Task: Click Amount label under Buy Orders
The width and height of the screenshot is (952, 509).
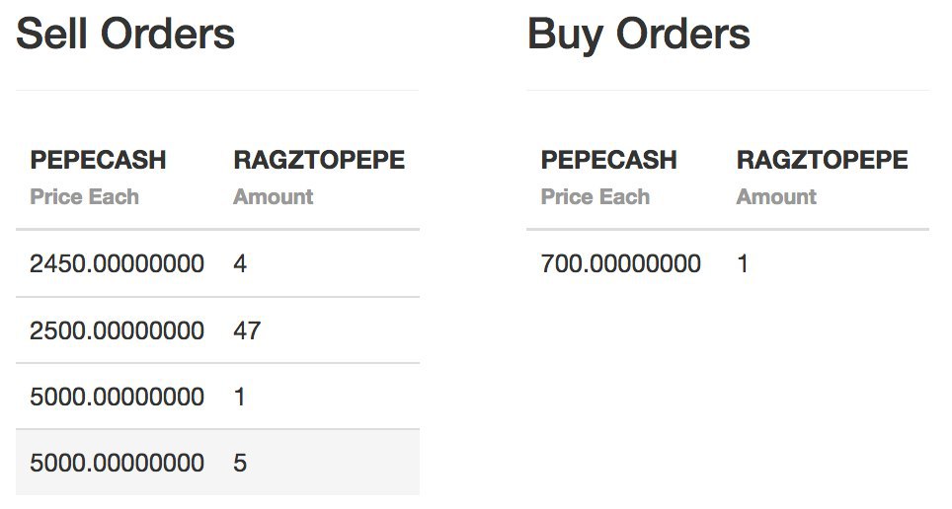Action: coord(776,197)
